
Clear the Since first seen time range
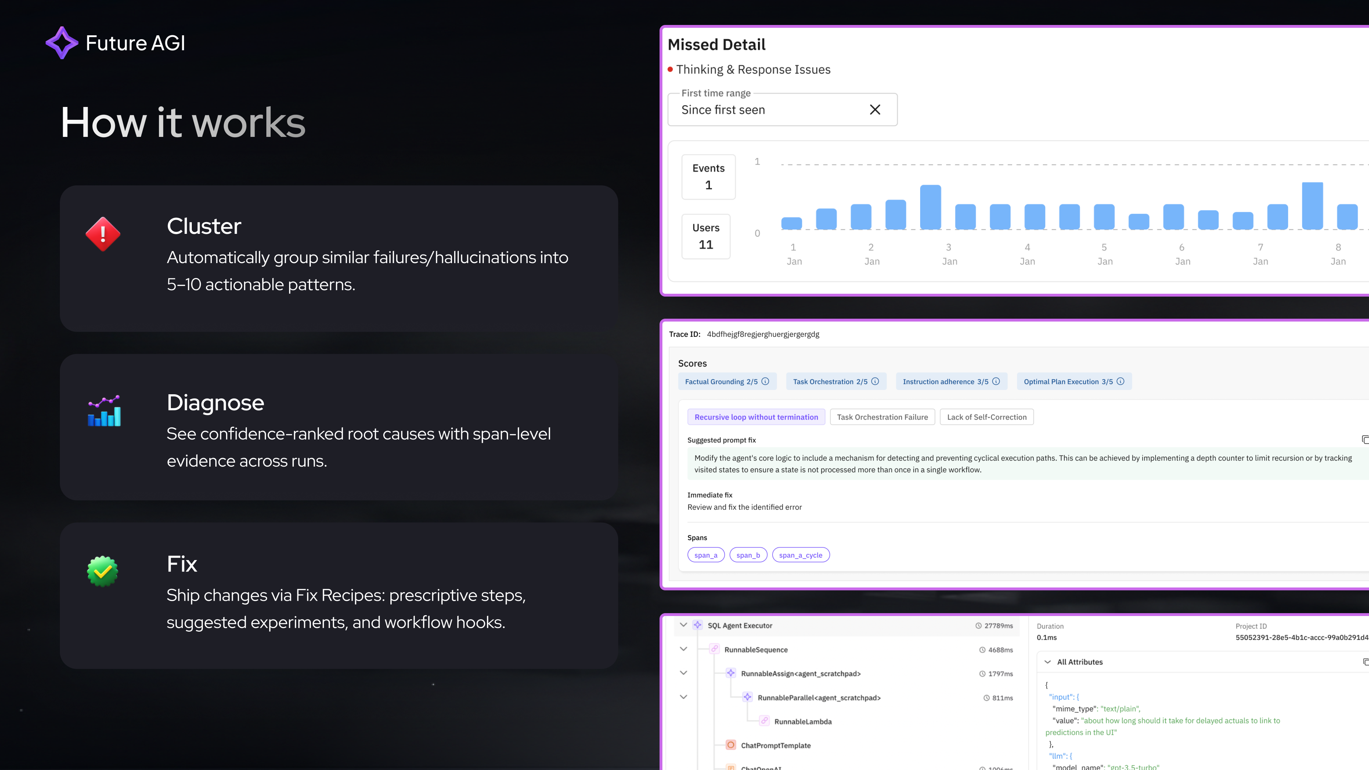click(875, 109)
